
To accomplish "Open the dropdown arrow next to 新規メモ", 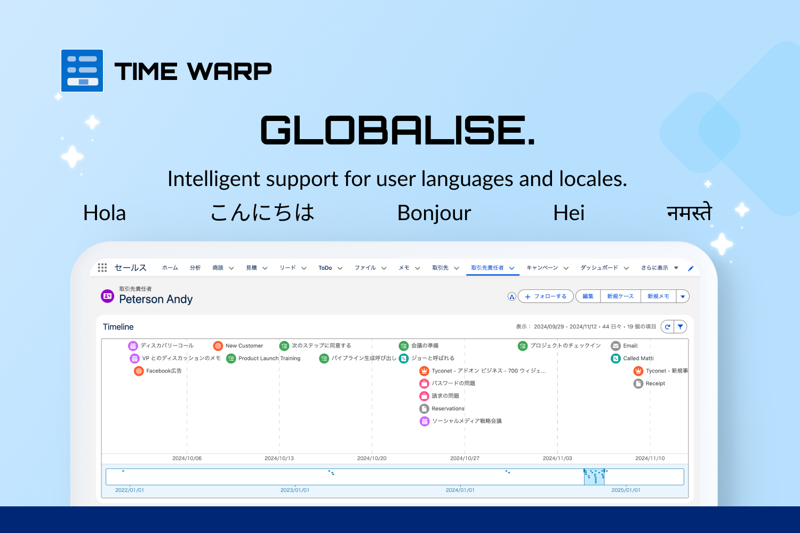I will click(683, 297).
